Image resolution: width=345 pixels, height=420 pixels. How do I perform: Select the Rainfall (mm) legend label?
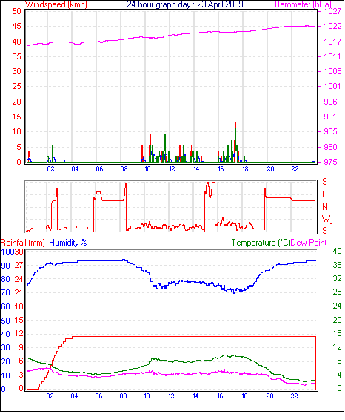tap(23, 243)
